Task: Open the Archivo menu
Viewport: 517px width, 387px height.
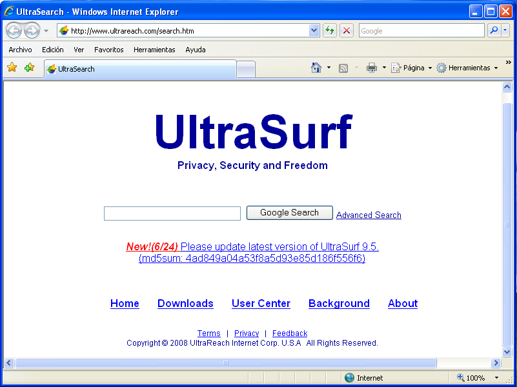Action: click(20, 50)
